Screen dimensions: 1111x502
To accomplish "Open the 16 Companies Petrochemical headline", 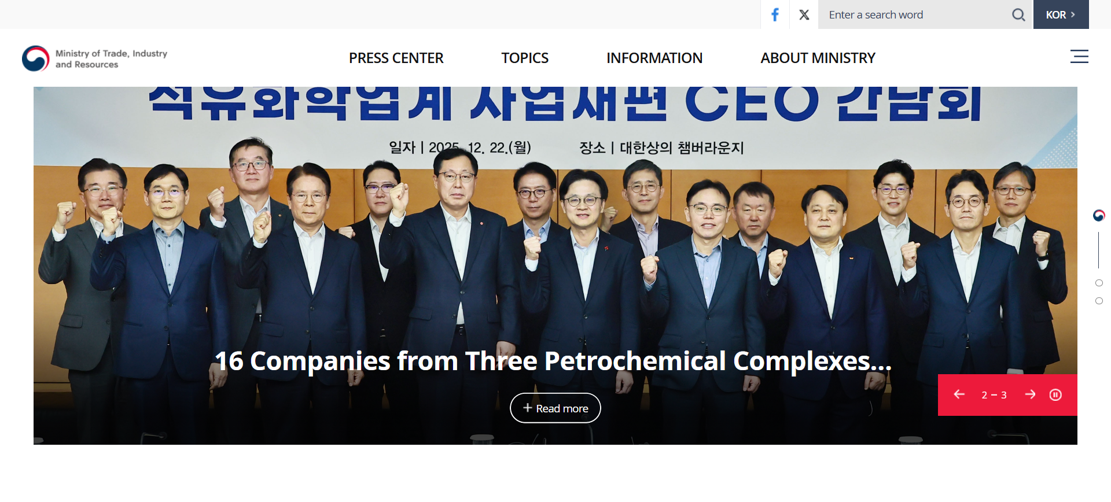I will (553, 361).
